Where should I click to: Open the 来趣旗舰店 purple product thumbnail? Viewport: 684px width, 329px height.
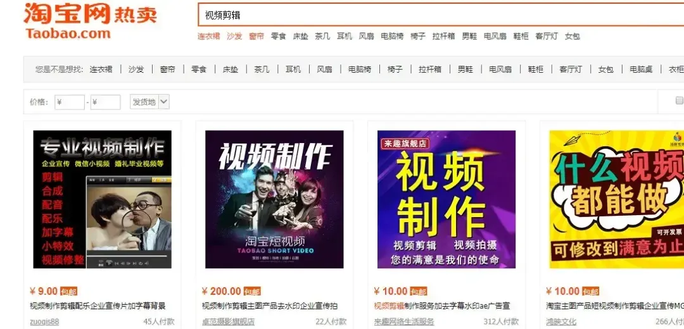pyautogui.click(x=446, y=199)
